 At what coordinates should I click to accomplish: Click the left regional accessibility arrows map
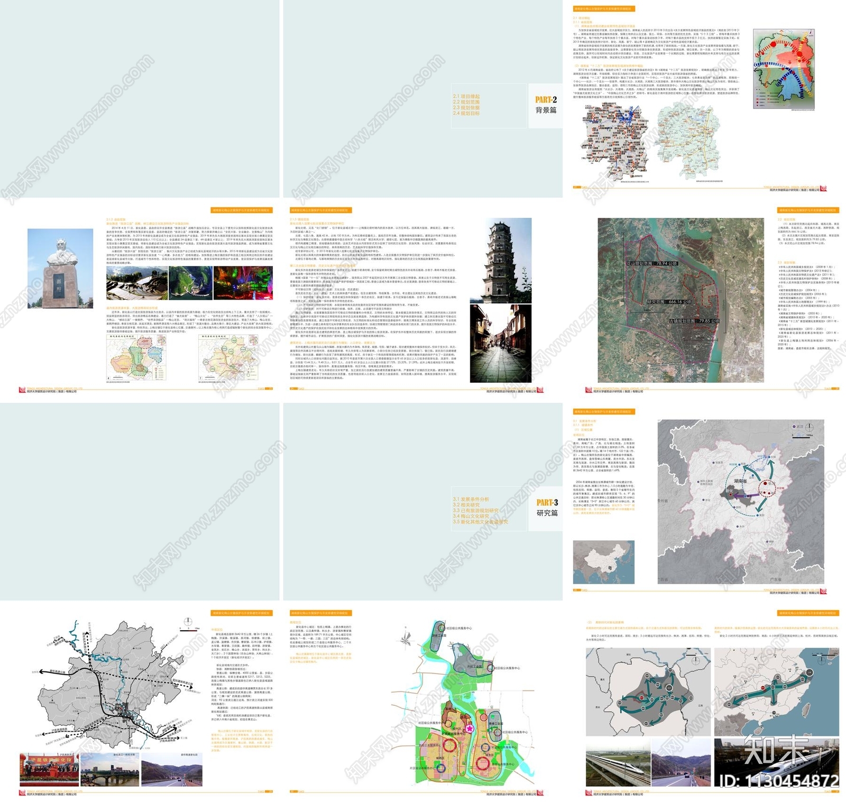click(x=648, y=692)
